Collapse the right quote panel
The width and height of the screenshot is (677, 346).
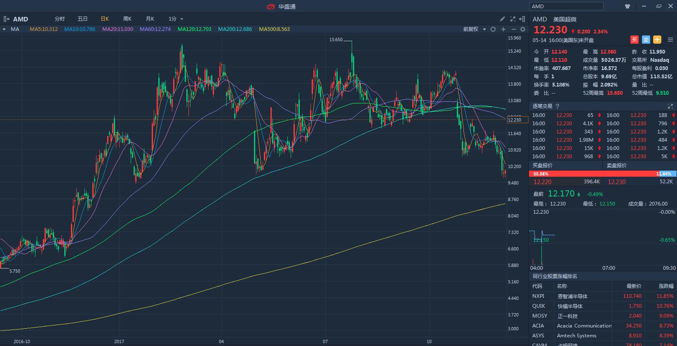[x=522, y=19]
